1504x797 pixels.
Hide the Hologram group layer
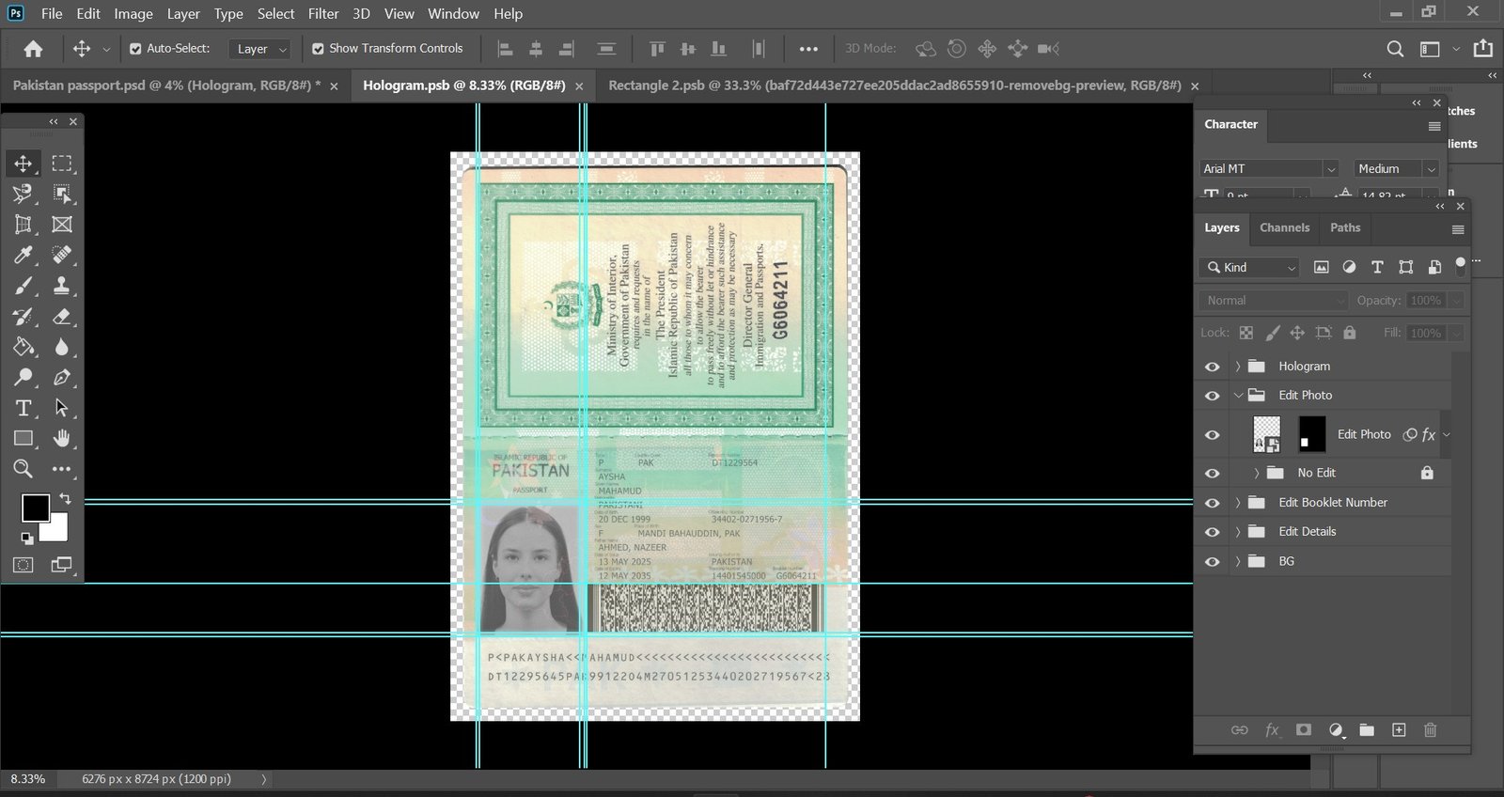point(1213,367)
